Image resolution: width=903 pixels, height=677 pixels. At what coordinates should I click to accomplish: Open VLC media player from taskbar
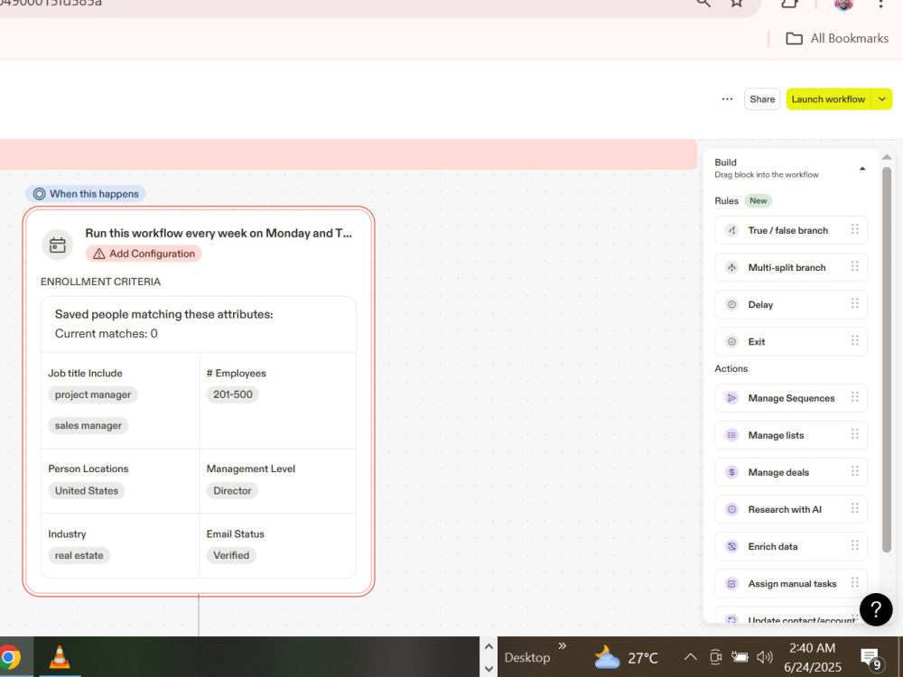pos(60,657)
